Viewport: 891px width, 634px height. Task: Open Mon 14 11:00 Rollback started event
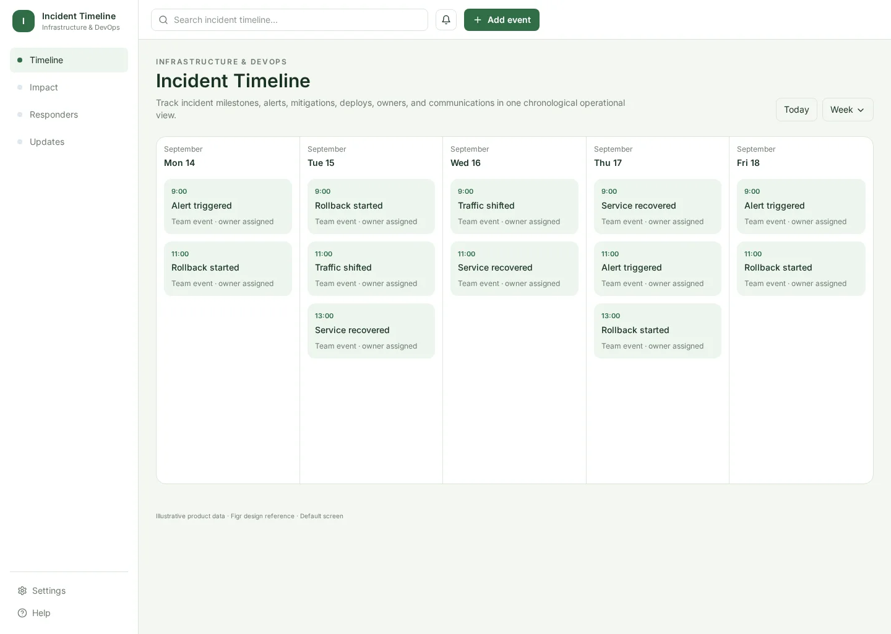pyautogui.click(x=228, y=269)
